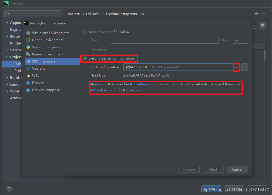Image resolution: width=272 pixels, height=195 pixels.
Task: Open the SSH configuration dropdown arrow
Action: [237, 67]
